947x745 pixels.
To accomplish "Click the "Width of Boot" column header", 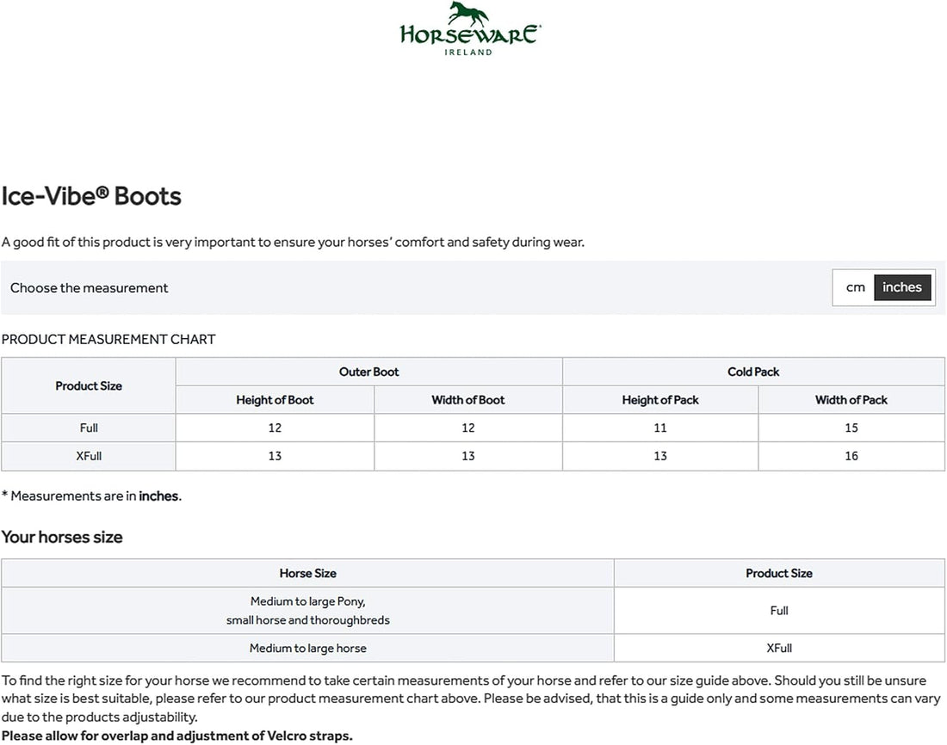I will pyautogui.click(x=468, y=400).
